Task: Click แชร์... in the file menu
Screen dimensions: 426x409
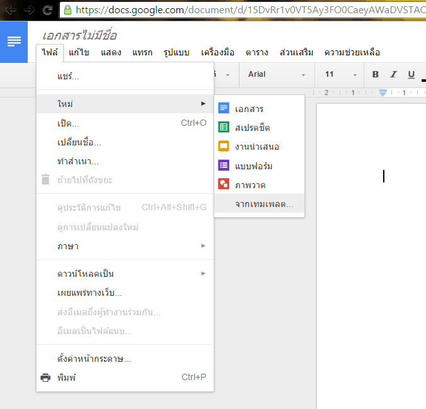Action: (68, 76)
